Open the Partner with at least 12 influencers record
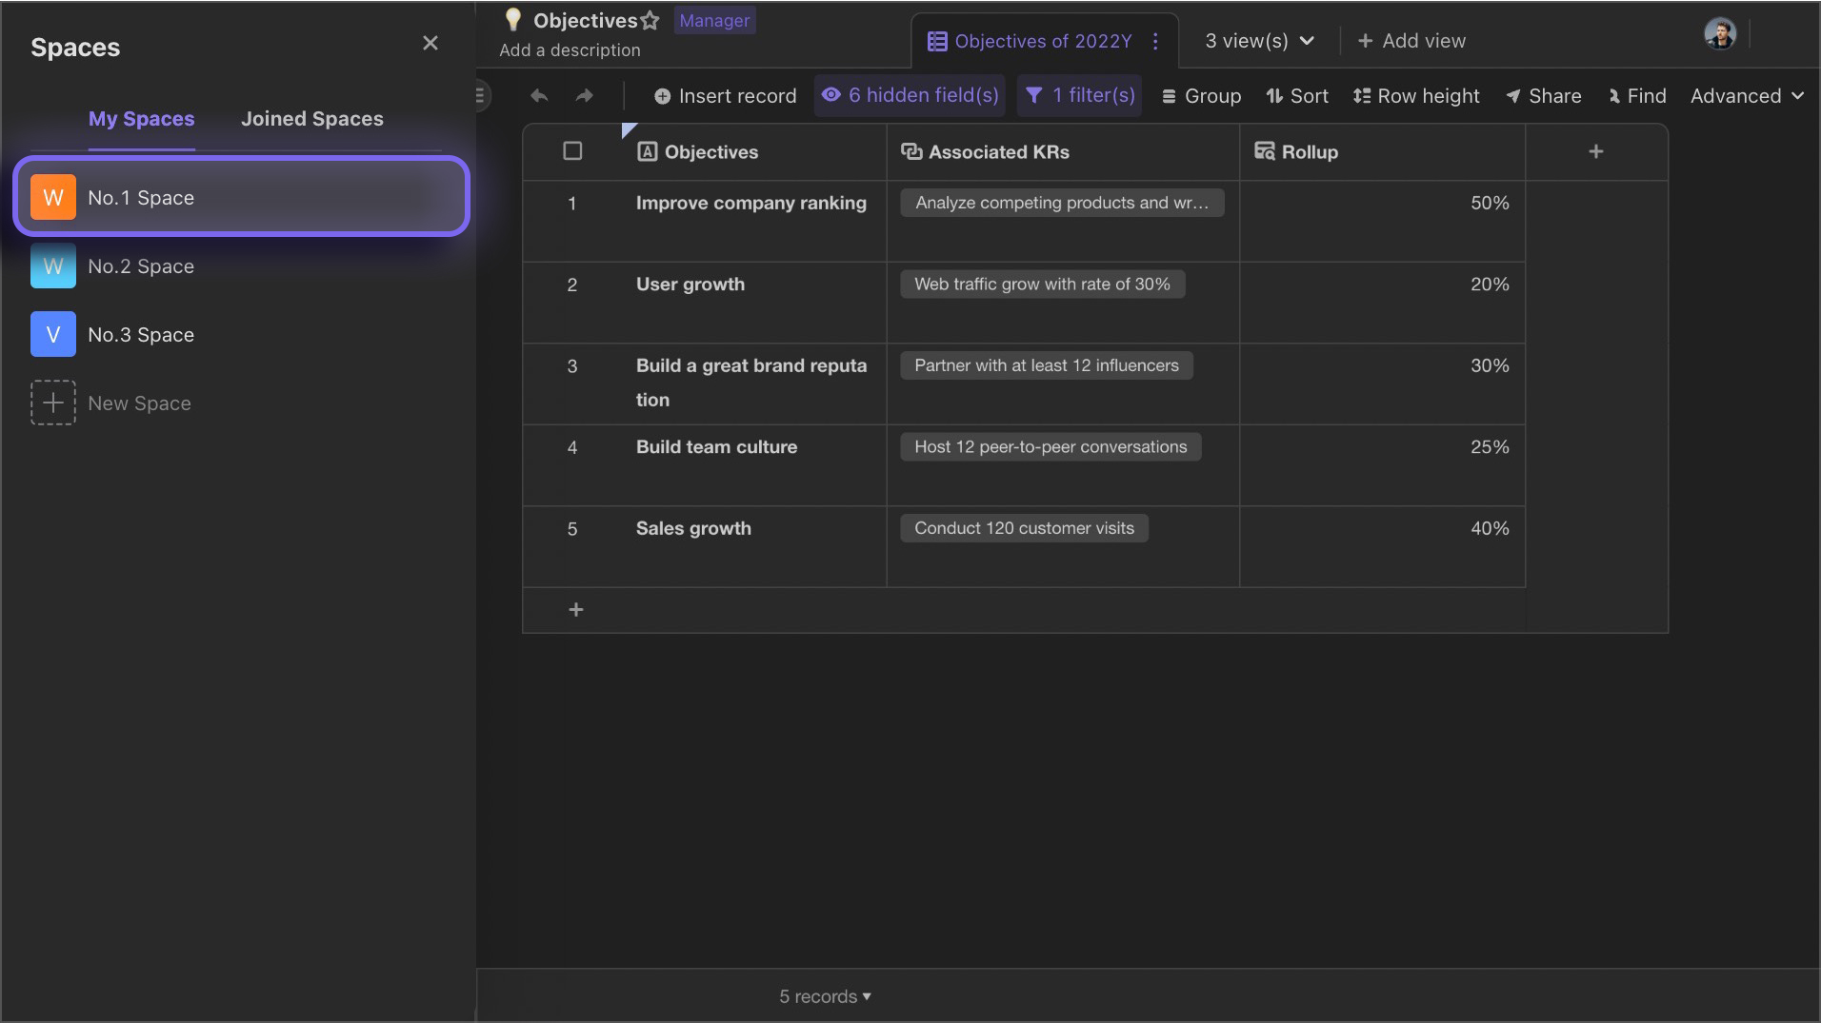Image resolution: width=1821 pixels, height=1023 pixels. pyautogui.click(x=1047, y=365)
